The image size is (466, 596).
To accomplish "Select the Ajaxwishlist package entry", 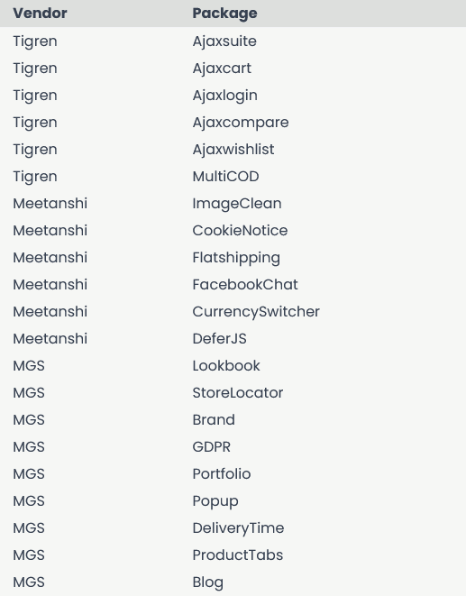I will [x=233, y=149].
